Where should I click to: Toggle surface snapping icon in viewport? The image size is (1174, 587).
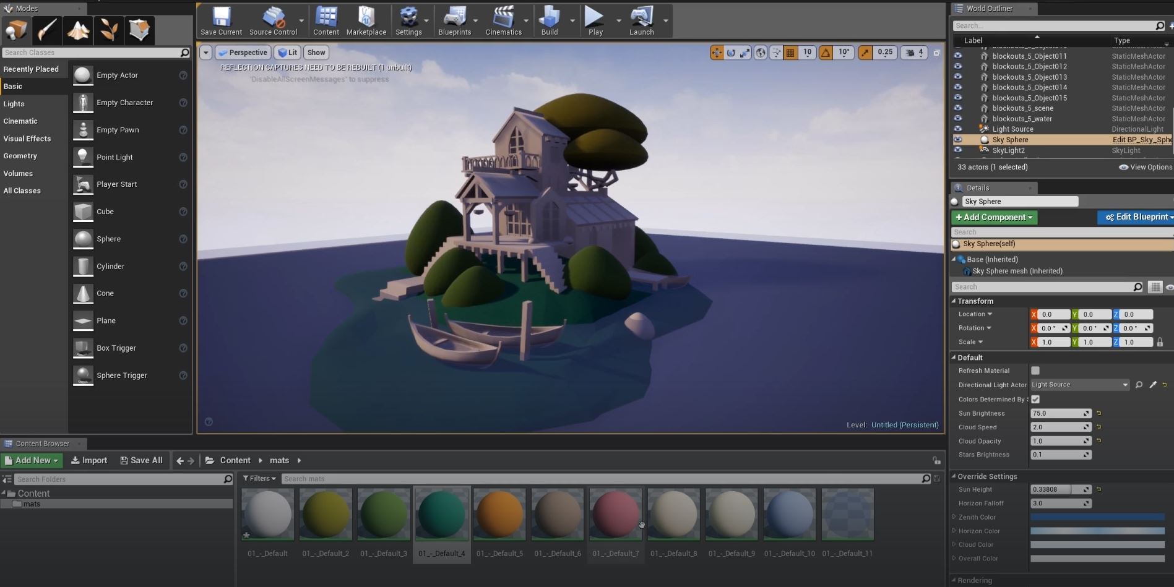point(776,53)
